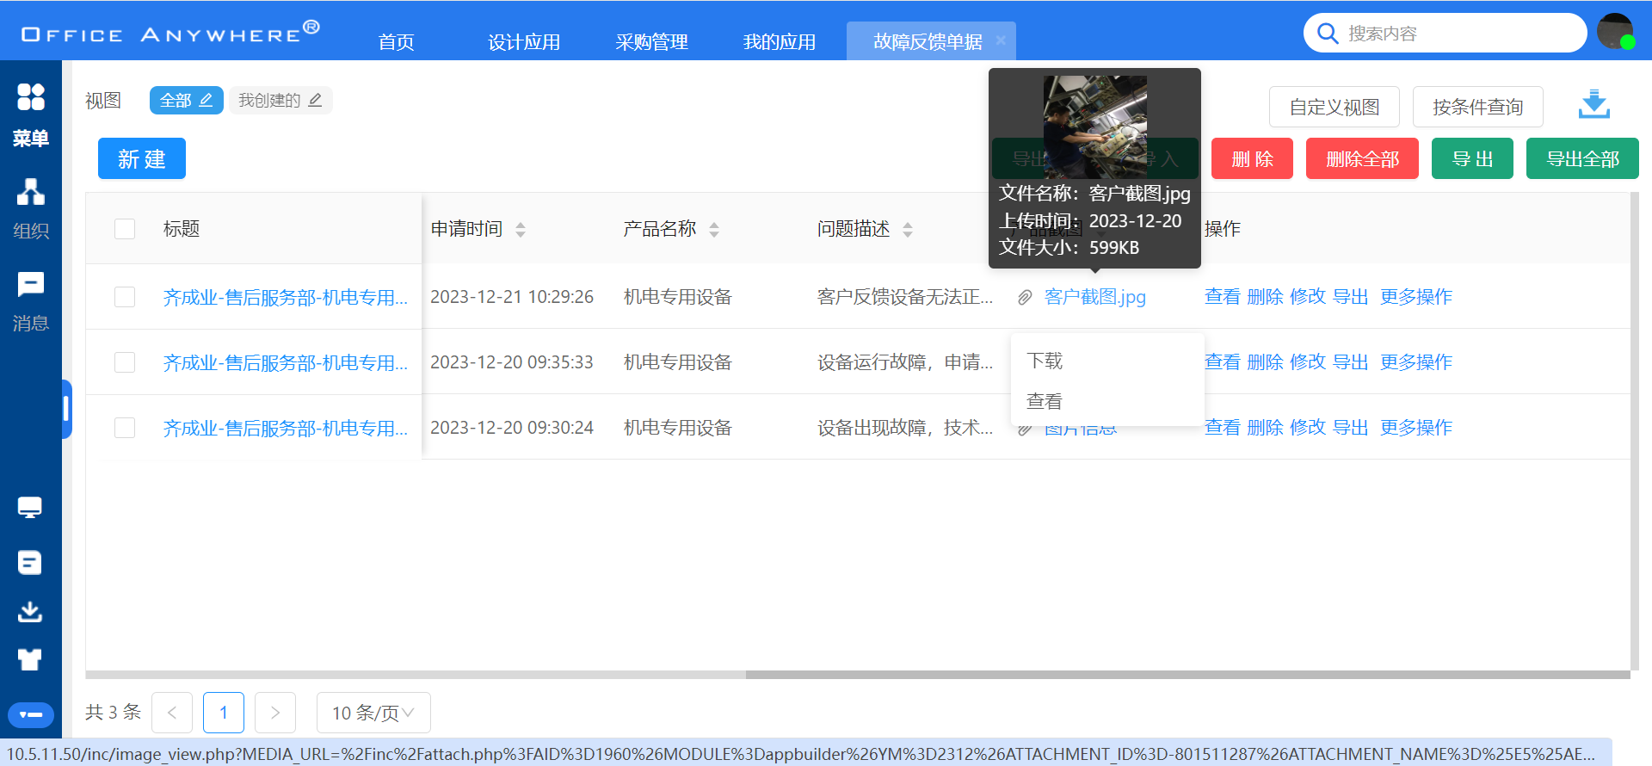Edit the 我创建的 view pencil icon

coord(315,100)
